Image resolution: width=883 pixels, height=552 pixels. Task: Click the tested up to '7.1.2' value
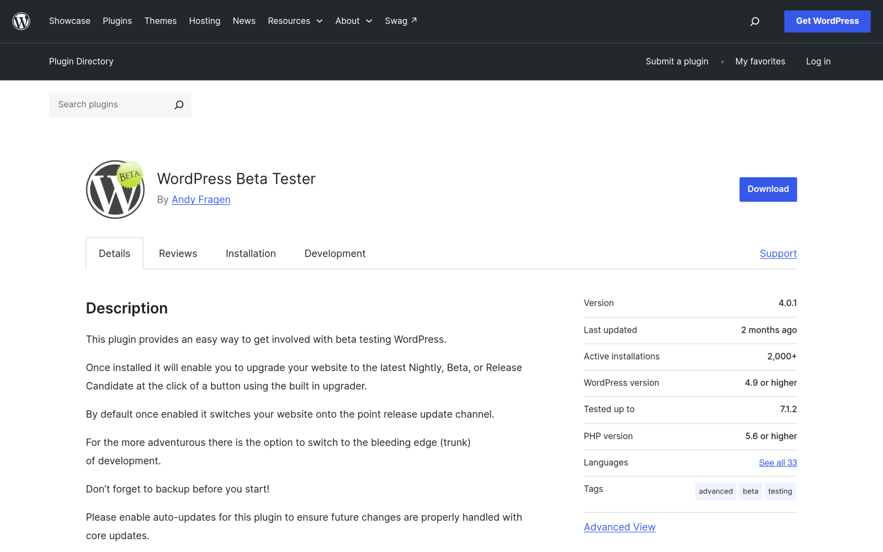point(788,409)
